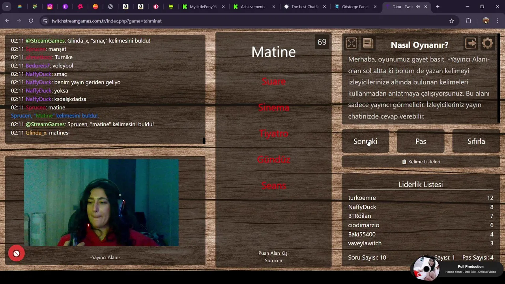Click forbidden word Suare
The image size is (505, 284).
(x=273, y=82)
